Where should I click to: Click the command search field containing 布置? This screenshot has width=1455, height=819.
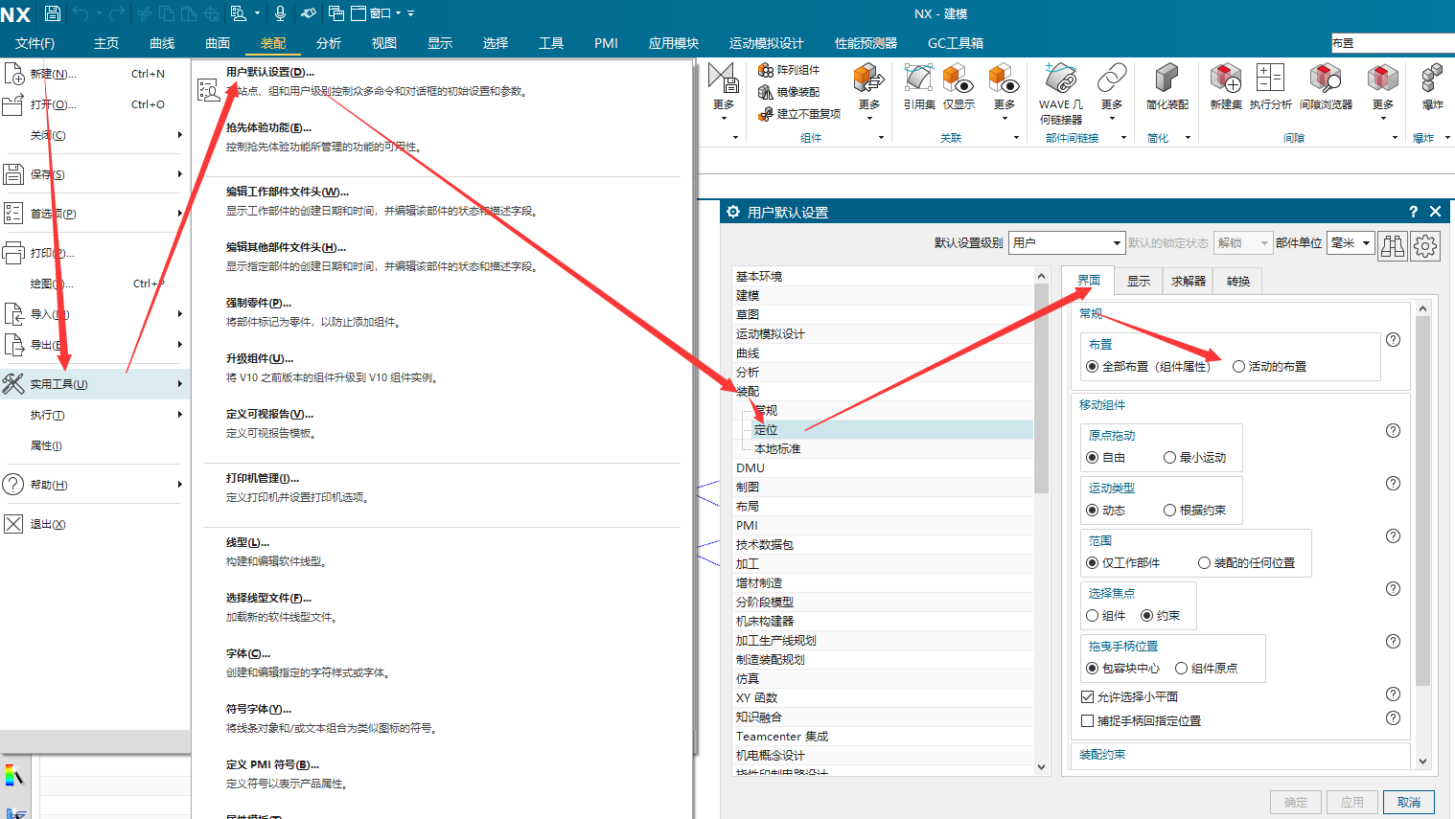(1390, 43)
